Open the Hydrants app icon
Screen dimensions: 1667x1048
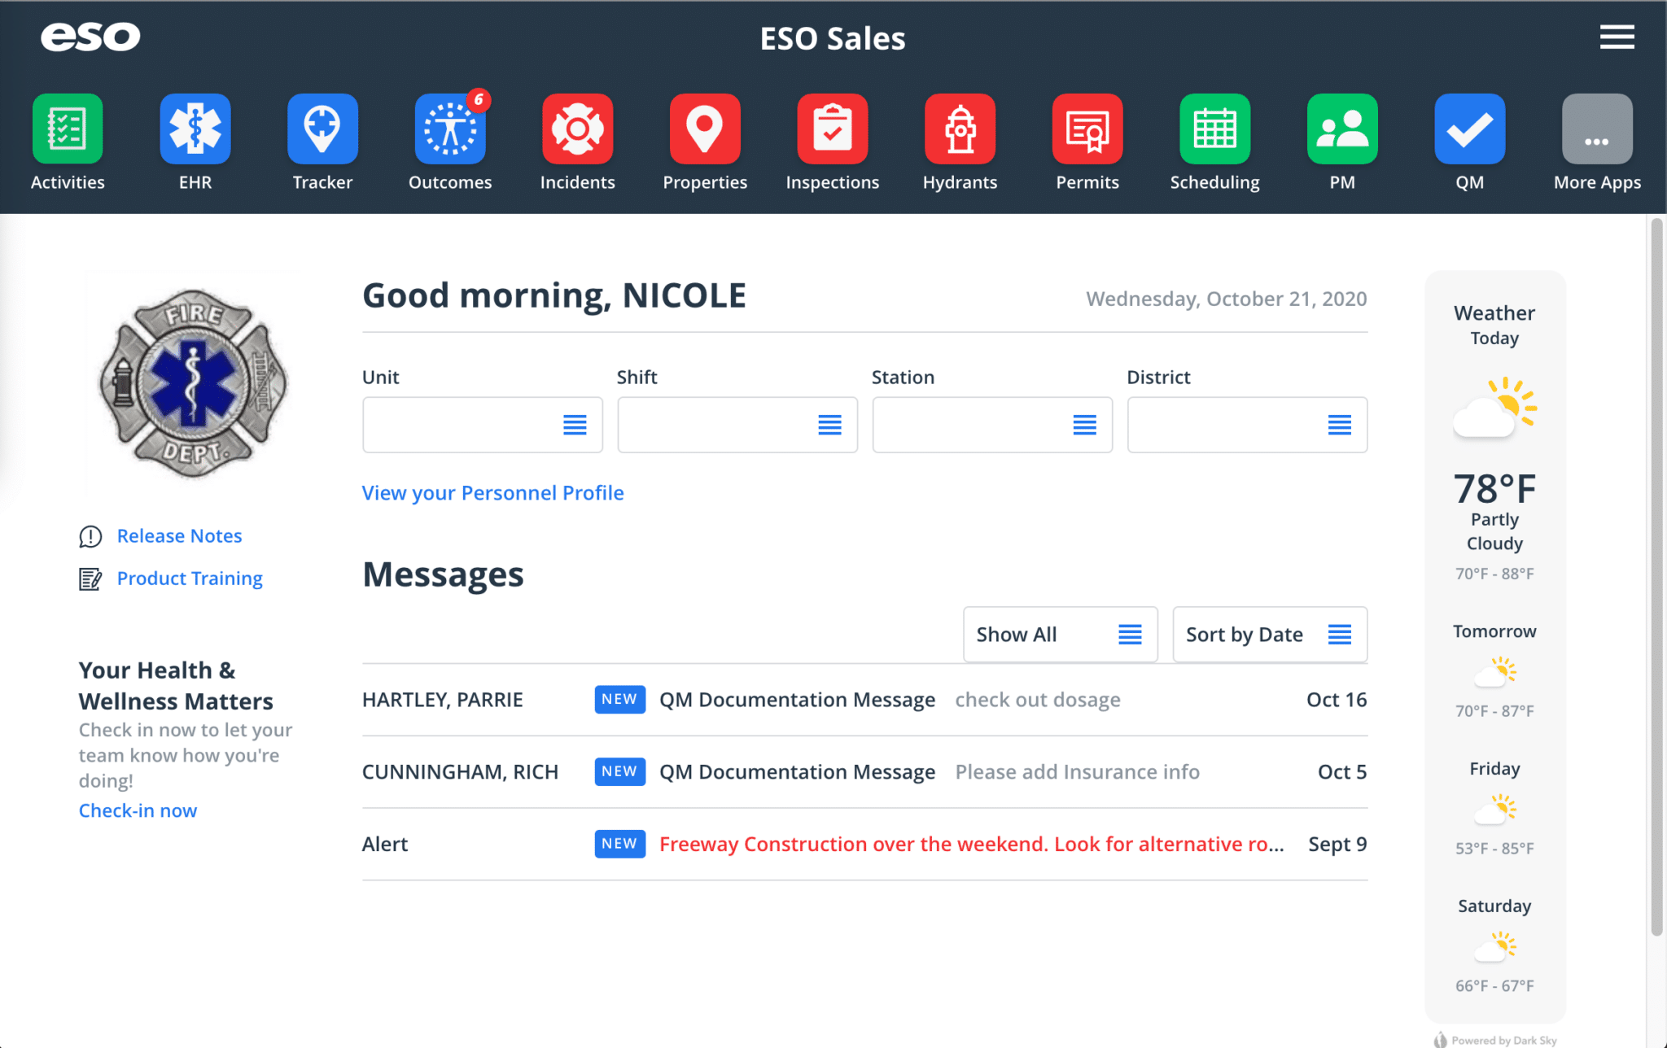[x=960, y=129]
